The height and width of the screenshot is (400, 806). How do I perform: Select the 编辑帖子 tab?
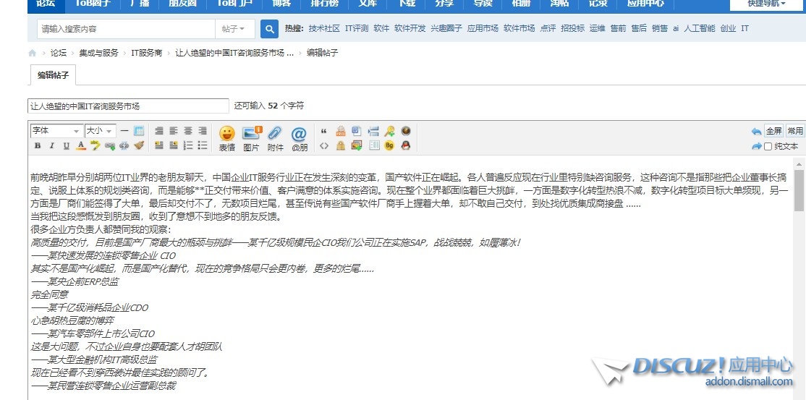pyautogui.click(x=54, y=75)
